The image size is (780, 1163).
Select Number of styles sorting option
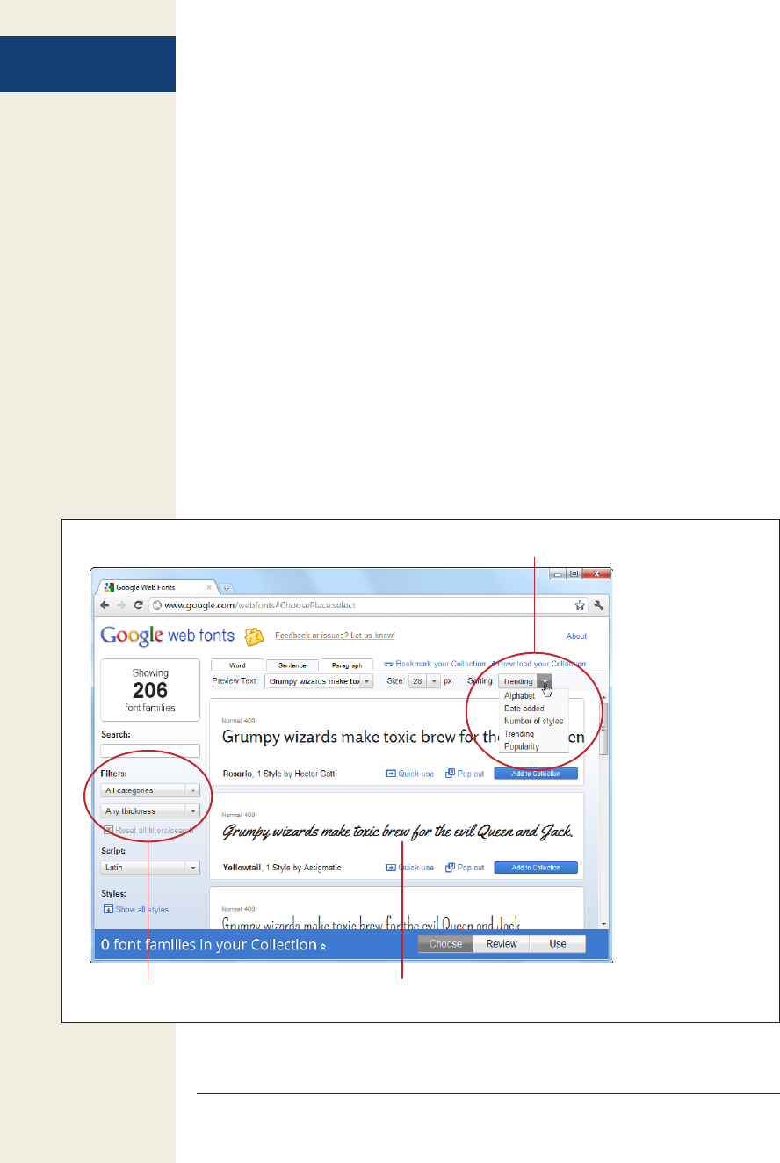[x=534, y=721]
